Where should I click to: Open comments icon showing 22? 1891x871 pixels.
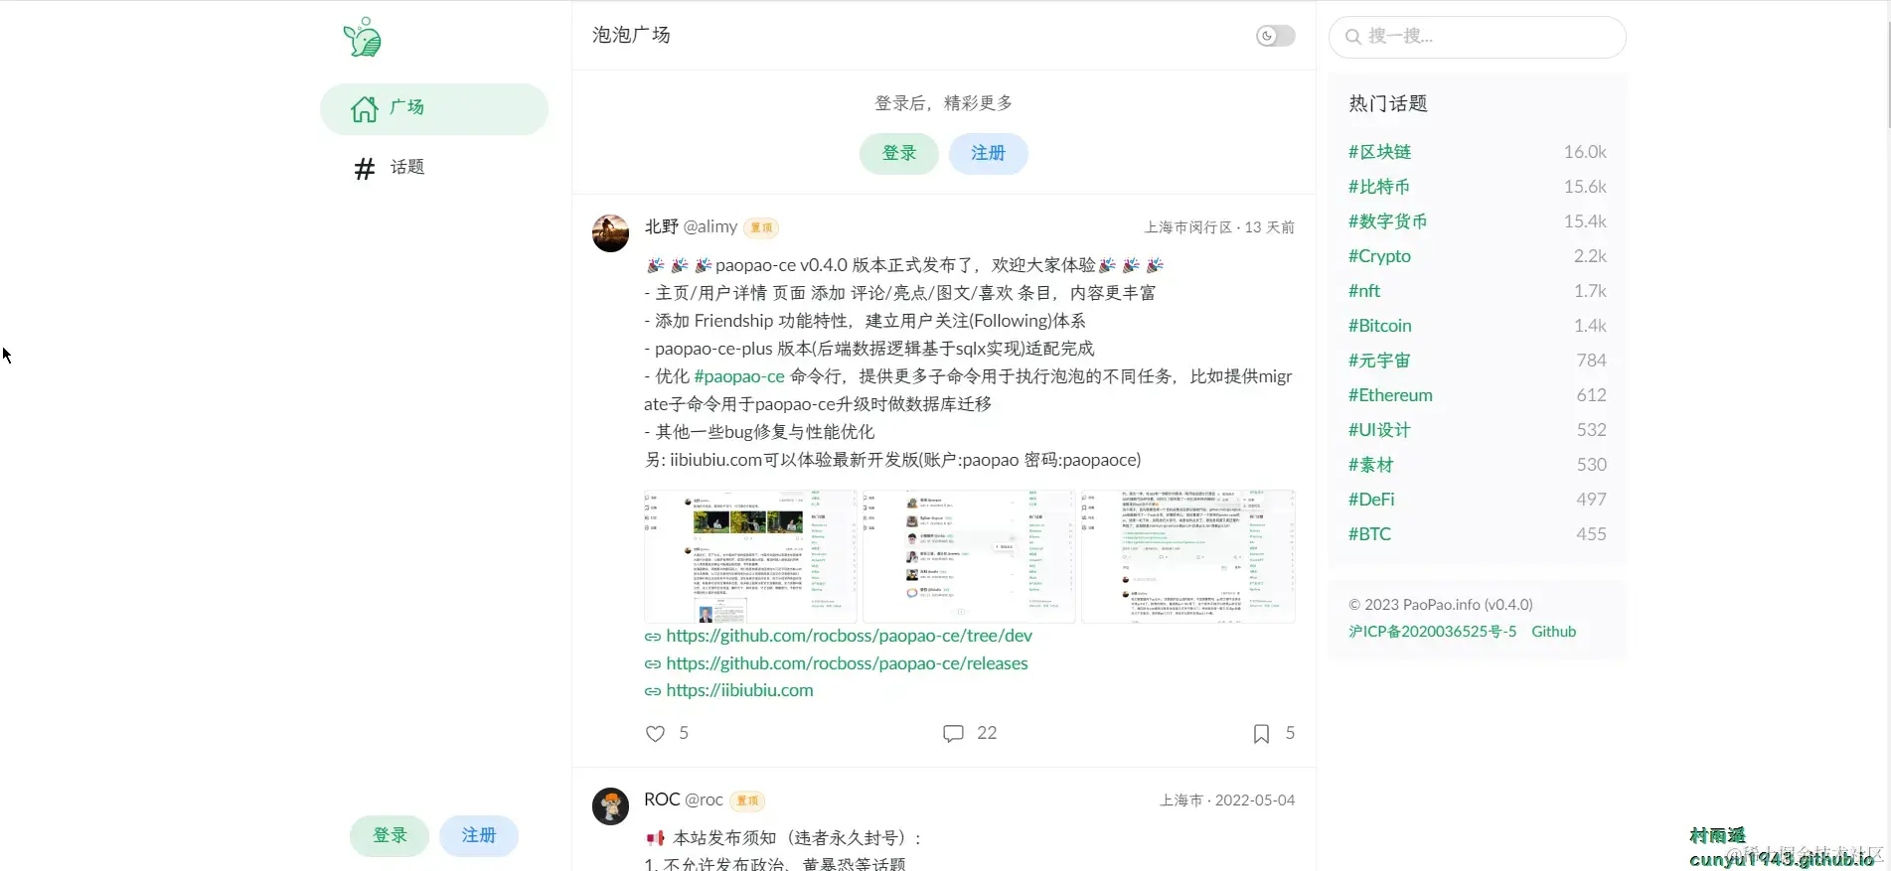953,733
